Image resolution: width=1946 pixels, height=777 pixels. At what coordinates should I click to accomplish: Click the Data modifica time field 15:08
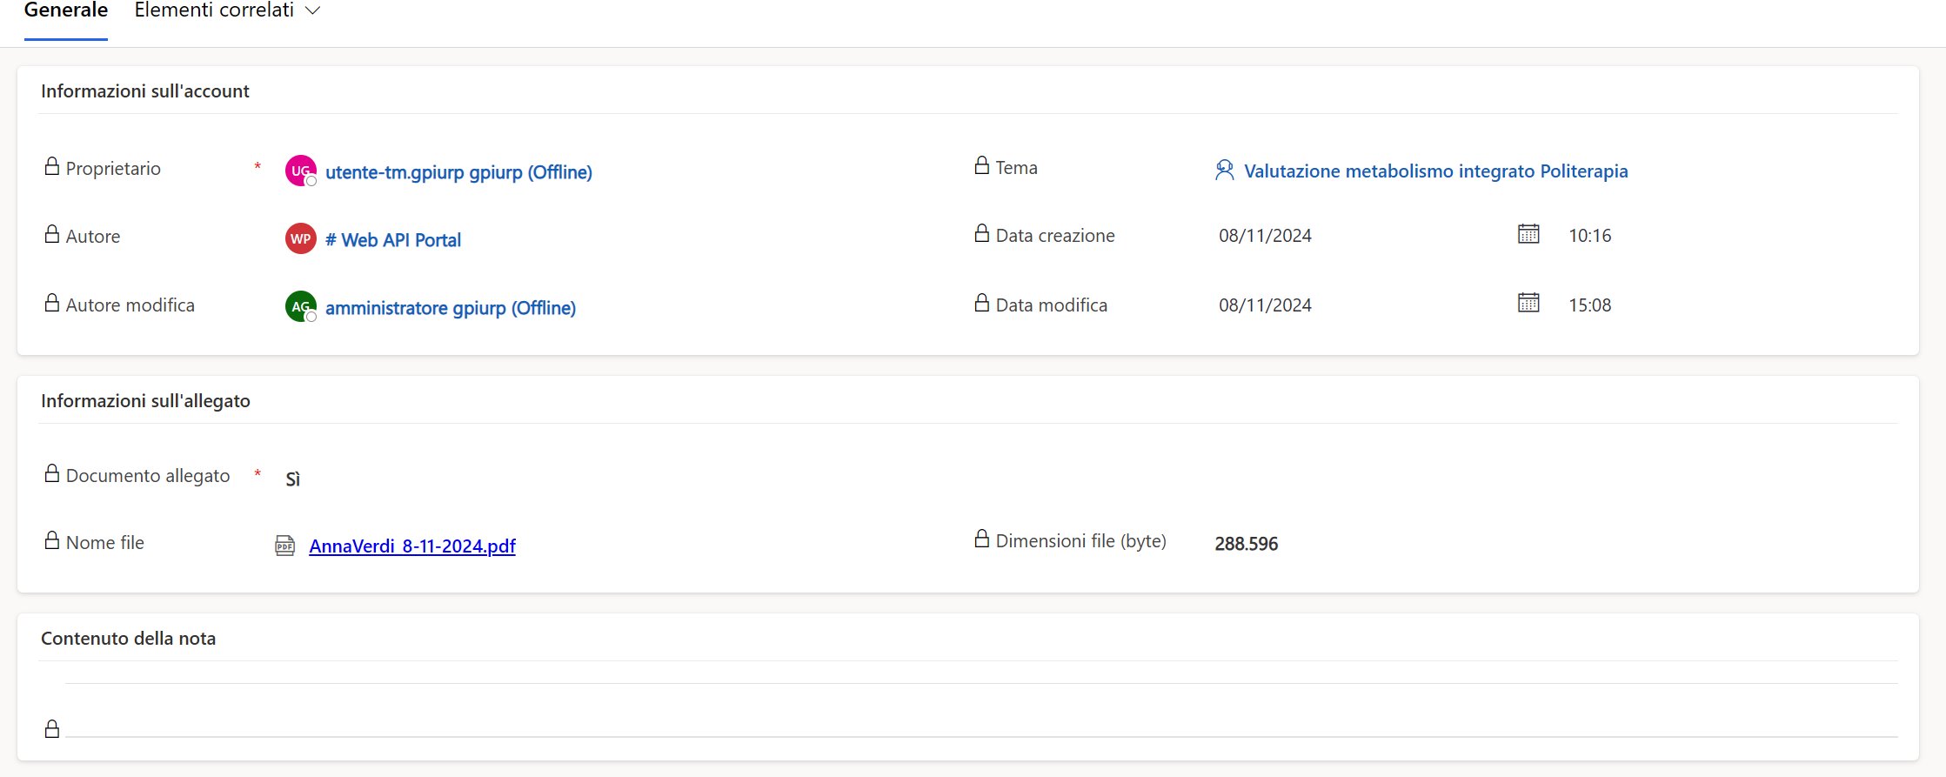coord(1589,305)
